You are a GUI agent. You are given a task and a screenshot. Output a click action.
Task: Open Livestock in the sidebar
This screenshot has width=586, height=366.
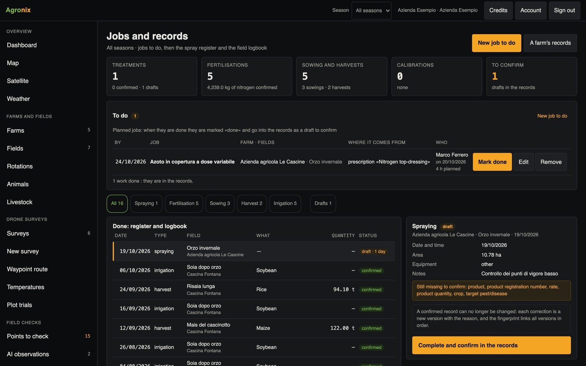pos(49,202)
